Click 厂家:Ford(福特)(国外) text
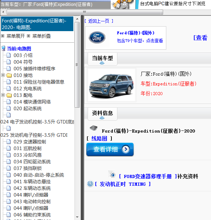This screenshot has height=220, width=211. (x=166, y=74)
